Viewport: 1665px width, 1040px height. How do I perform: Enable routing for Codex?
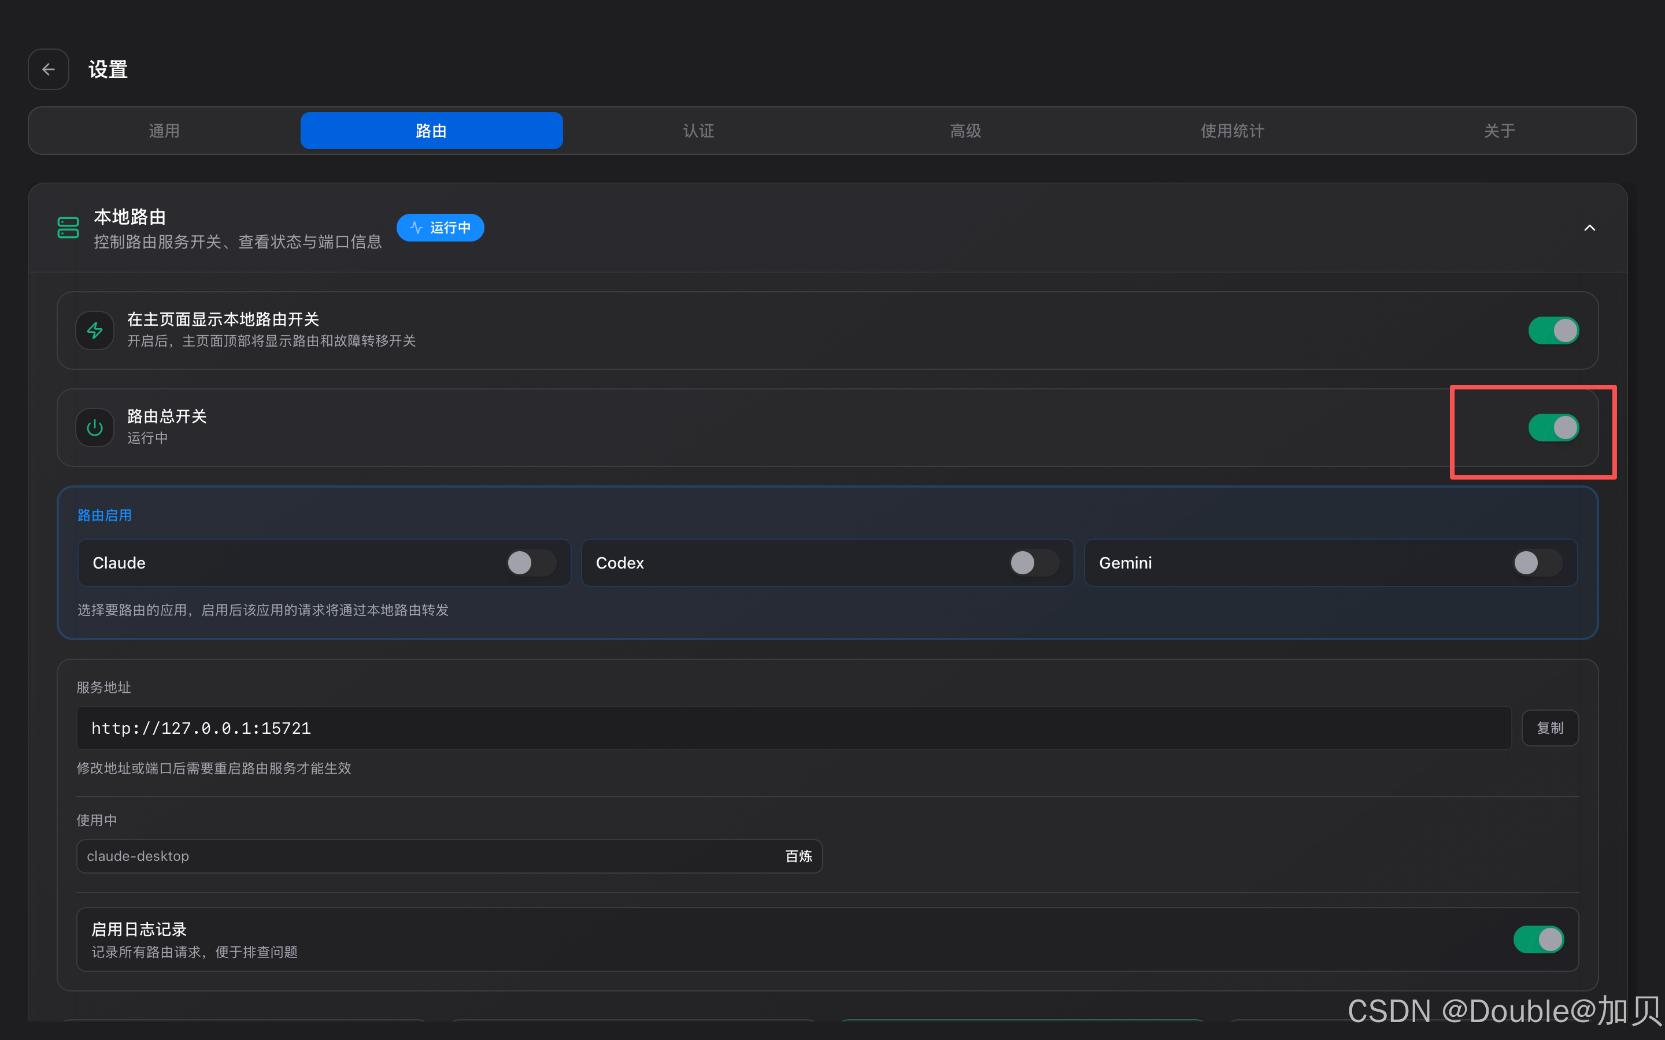(1034, 563)
